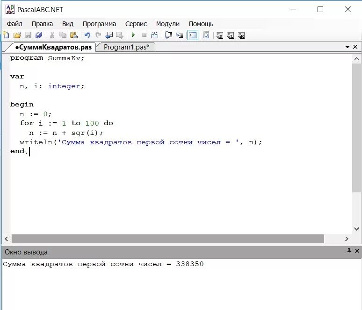Close the current editor tab
362x310 pixels.
pos(355,47)
